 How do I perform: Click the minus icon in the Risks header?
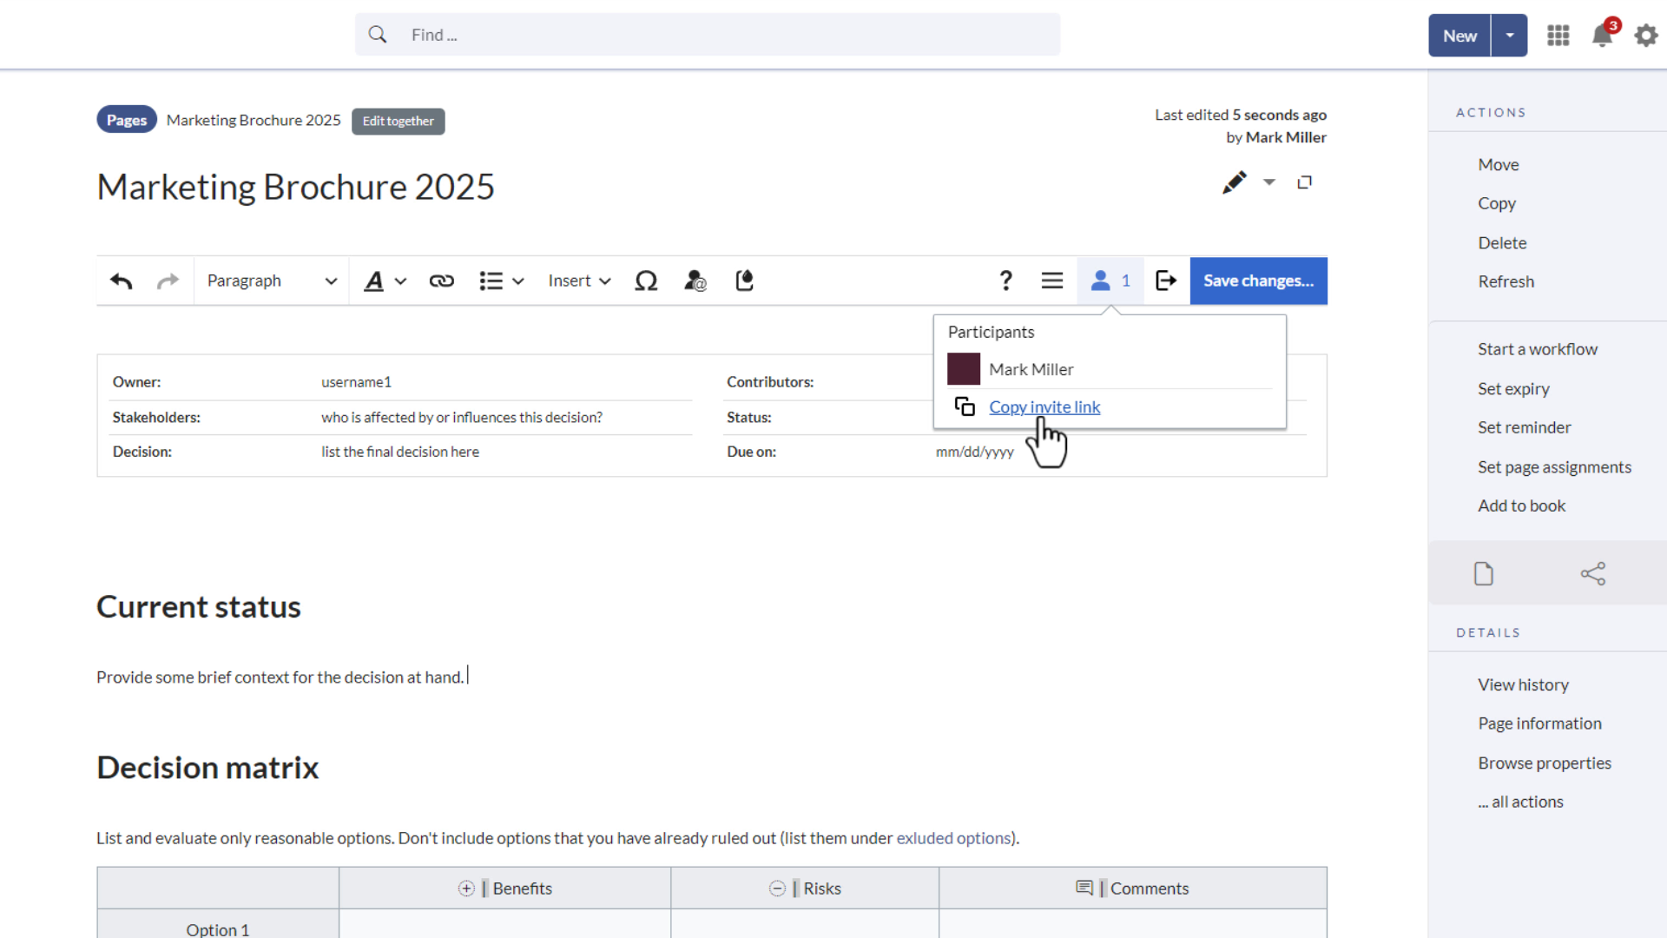click(777, 888)
